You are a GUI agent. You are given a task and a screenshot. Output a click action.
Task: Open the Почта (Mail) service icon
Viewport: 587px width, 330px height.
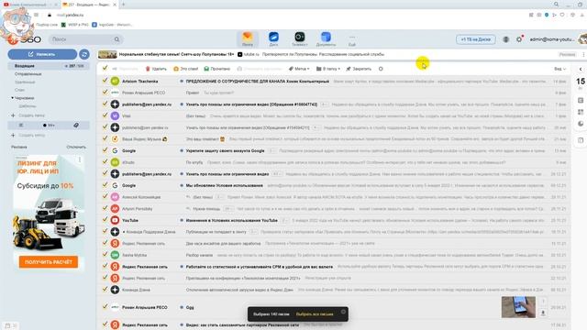click(x=248, y=38)
